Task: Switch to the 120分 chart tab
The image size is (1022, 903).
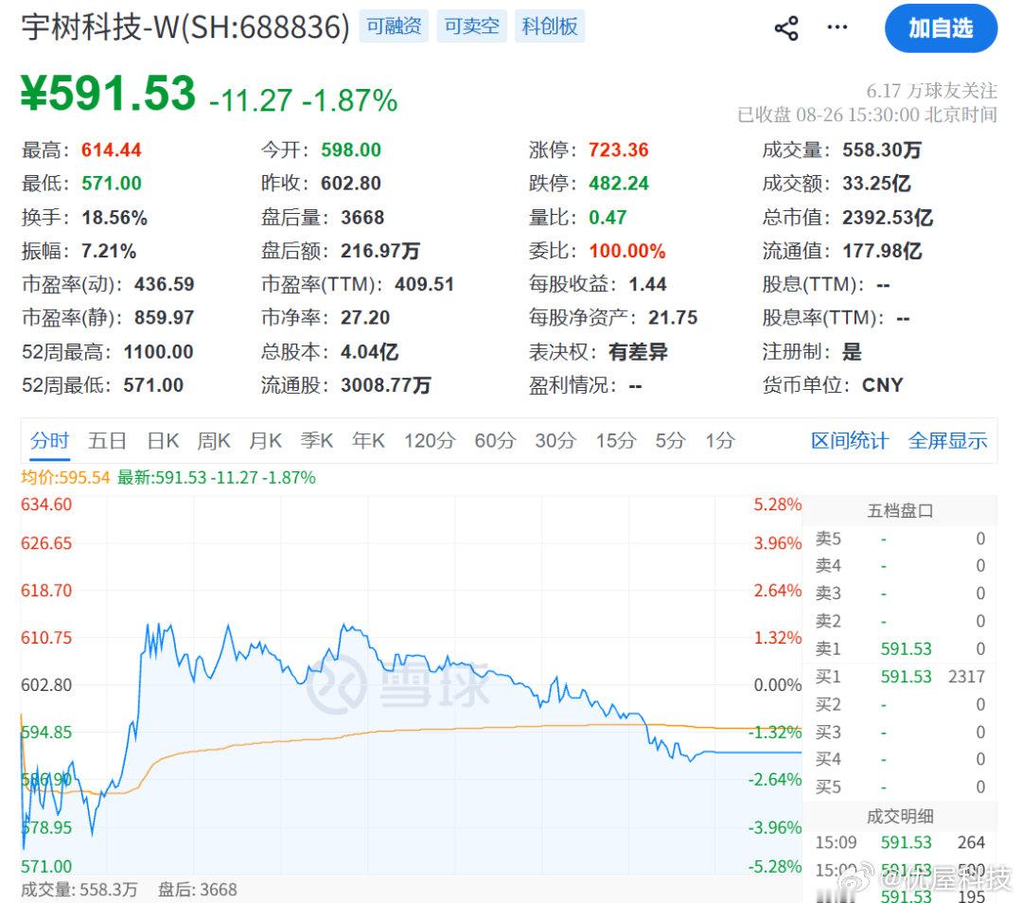Action: [430, 441]
